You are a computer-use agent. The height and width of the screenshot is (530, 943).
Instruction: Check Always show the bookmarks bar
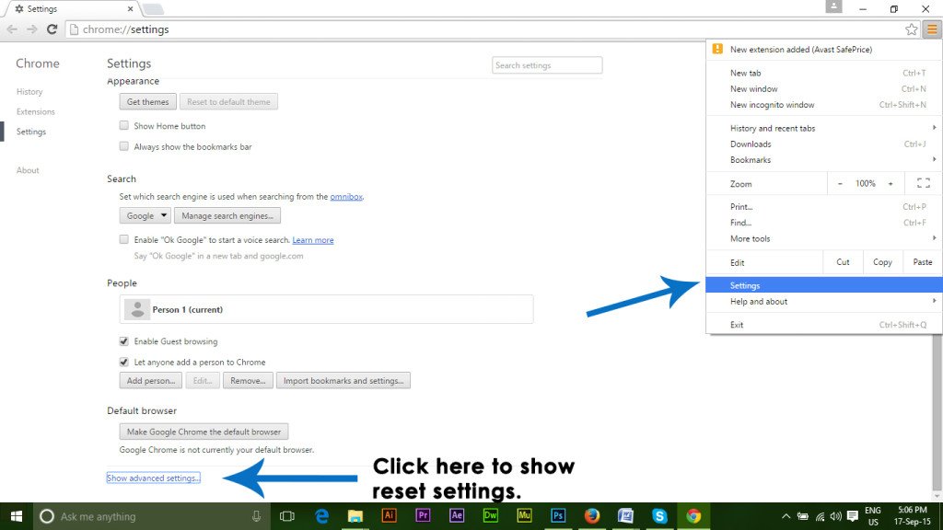tap(124, 146)
